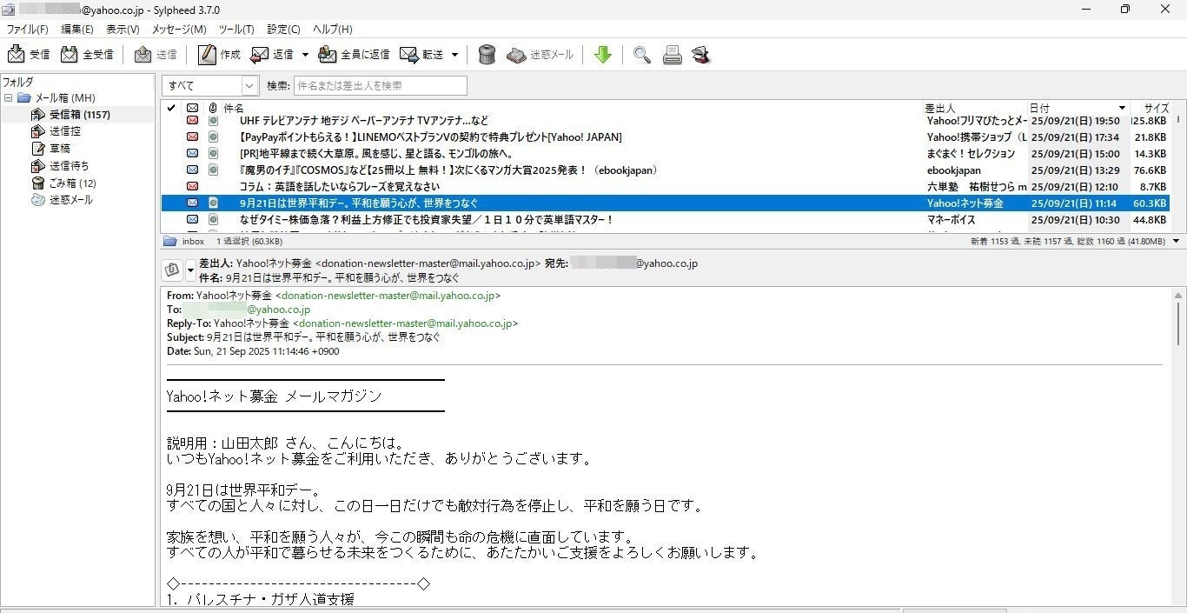This screenshot has height=613, width=1187.
Task: Click the 全員に返信 (Reply all) icon
Action: [x=328, y=55]
